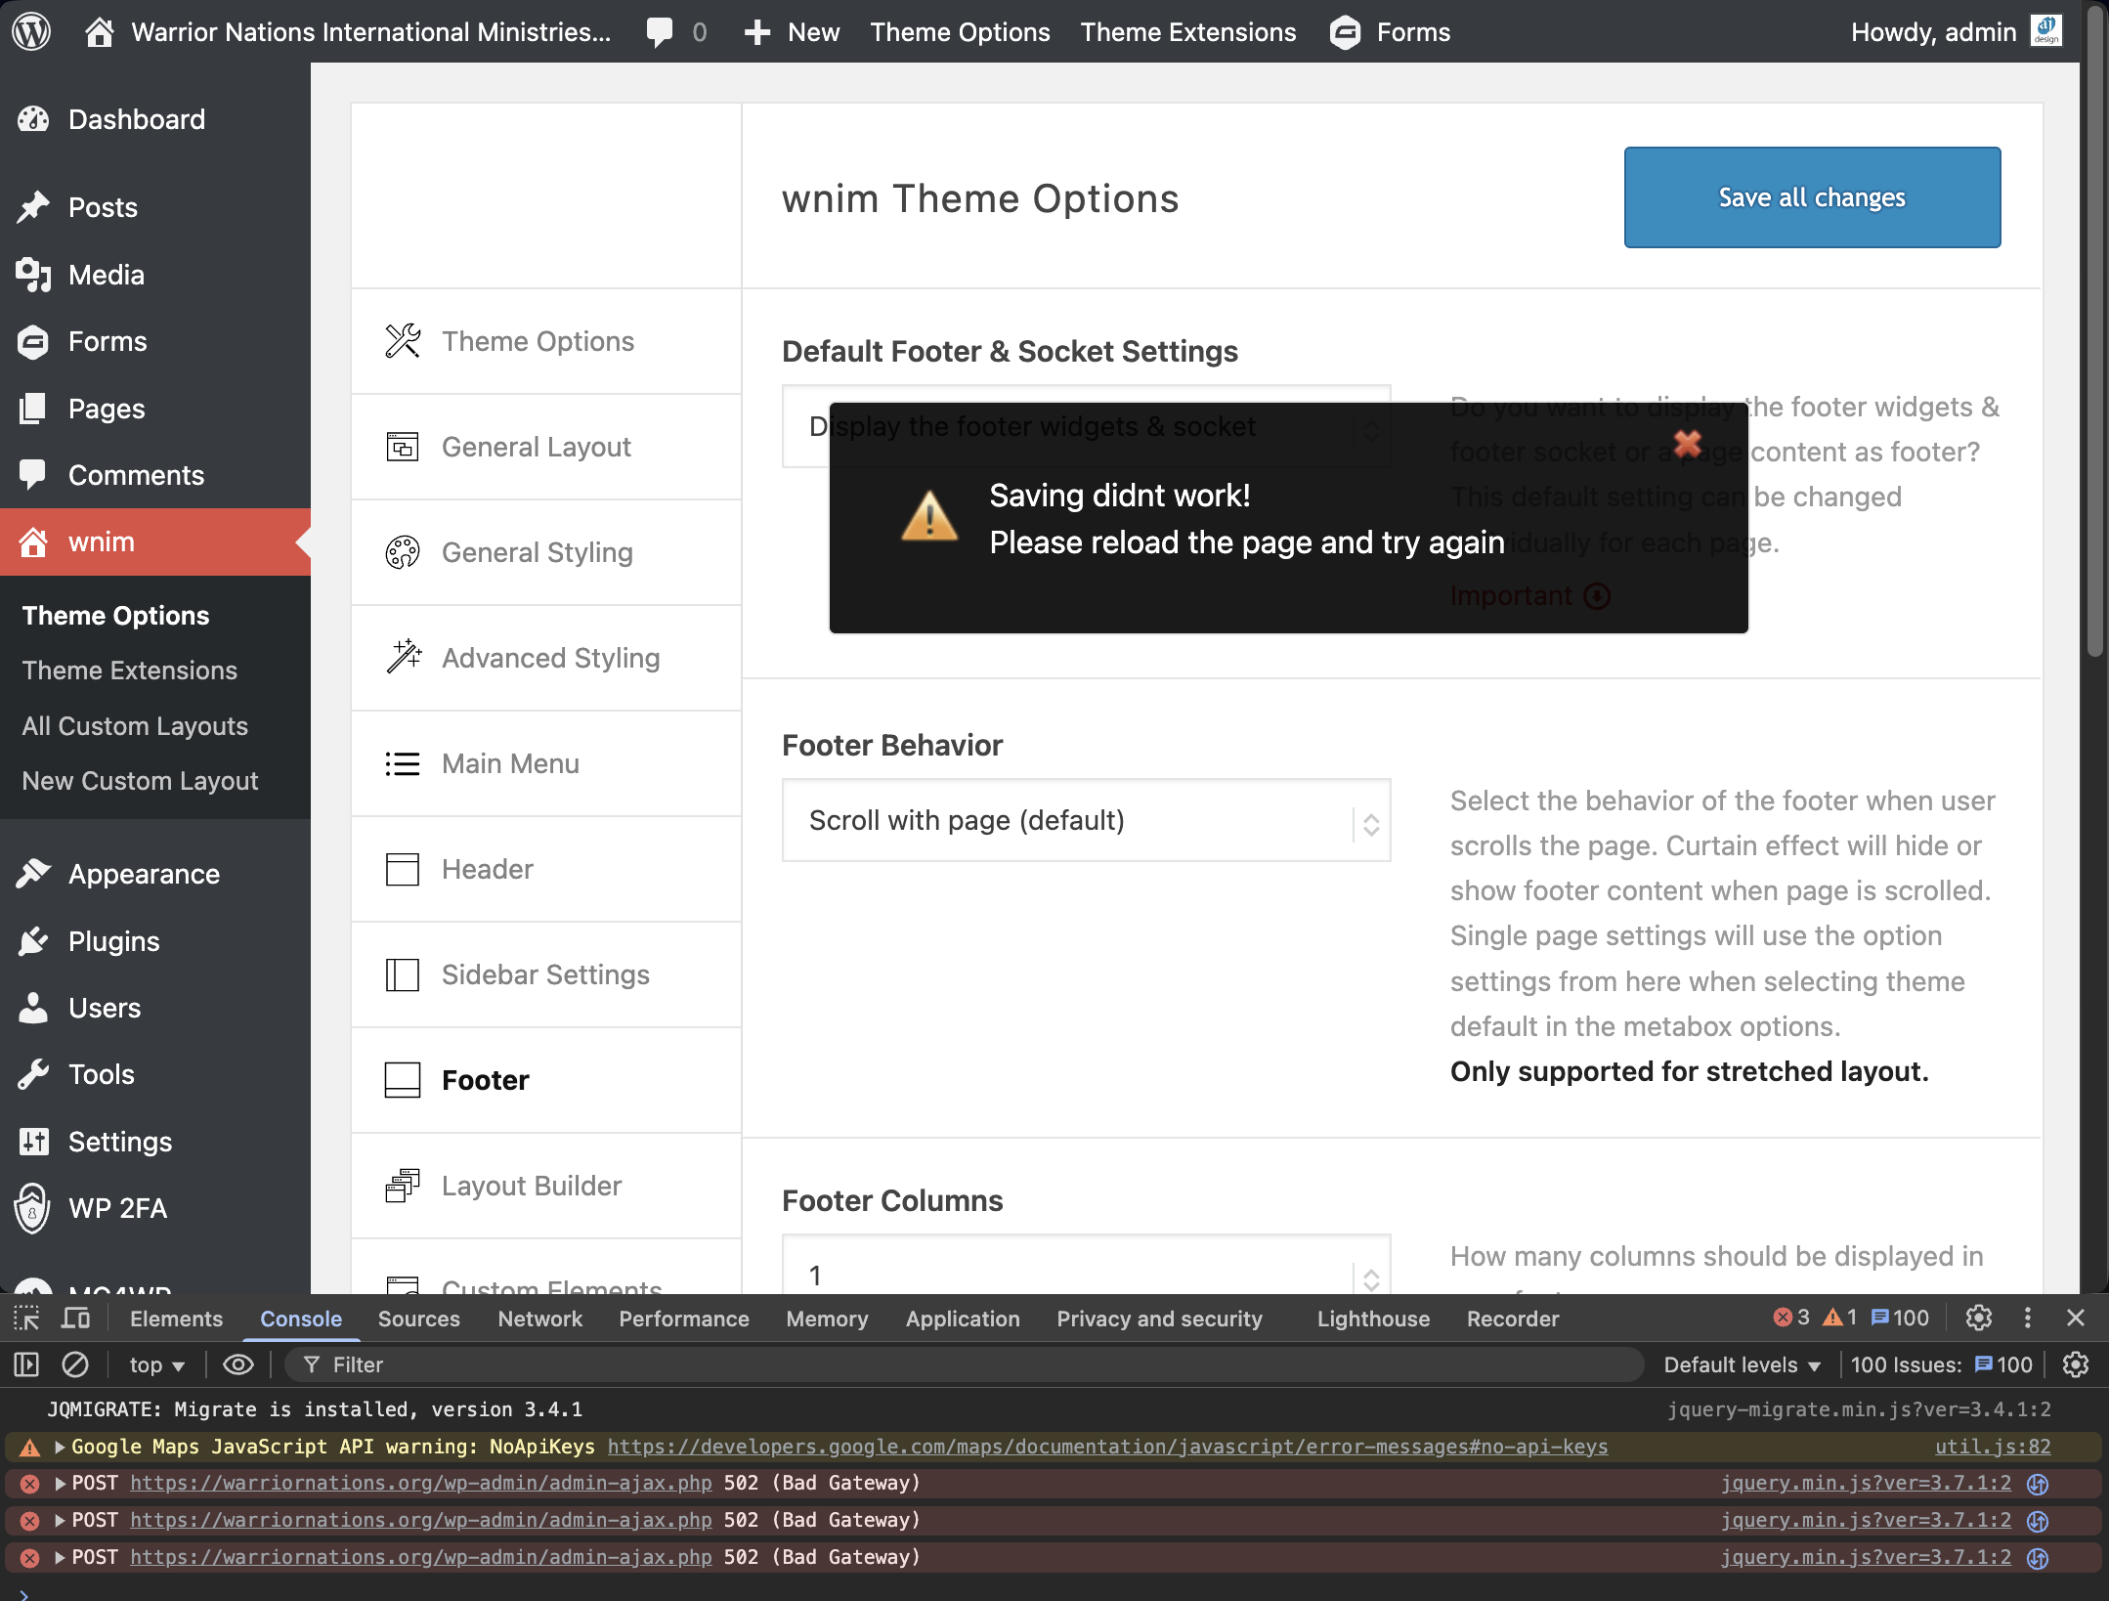The width and height of the screenshot is (2109, 1601).
Task: Switch to the Lighthouse tab
Action: coord(1373,1319)
